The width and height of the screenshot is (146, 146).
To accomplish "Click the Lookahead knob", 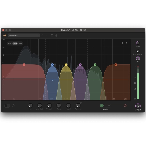I will pos(138,51).
